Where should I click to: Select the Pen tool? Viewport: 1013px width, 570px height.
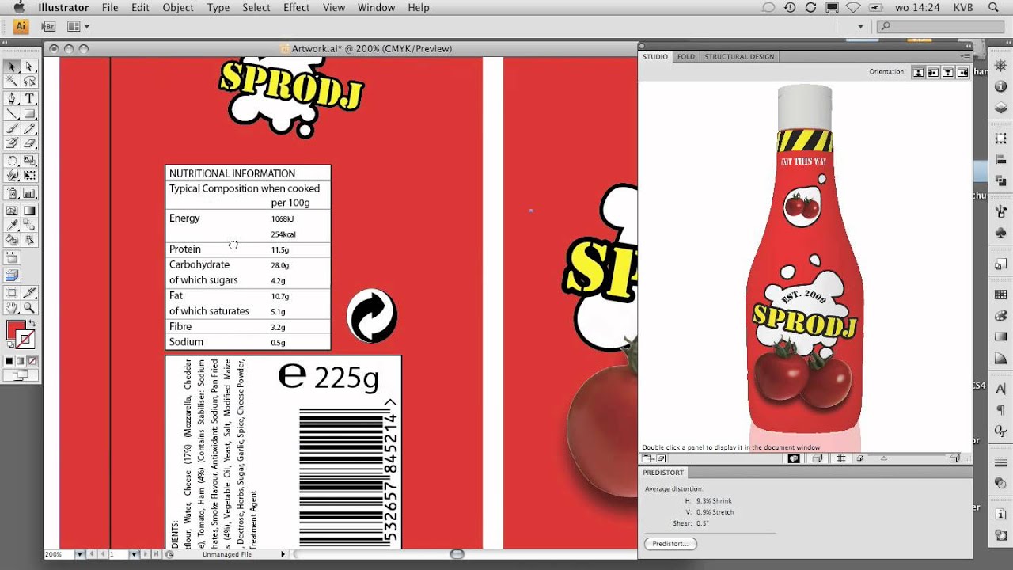[x=12, y=98]
